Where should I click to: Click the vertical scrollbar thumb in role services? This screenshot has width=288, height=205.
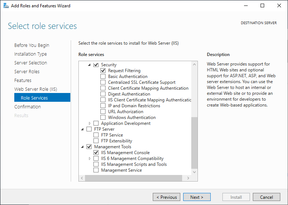pos(195,143)
